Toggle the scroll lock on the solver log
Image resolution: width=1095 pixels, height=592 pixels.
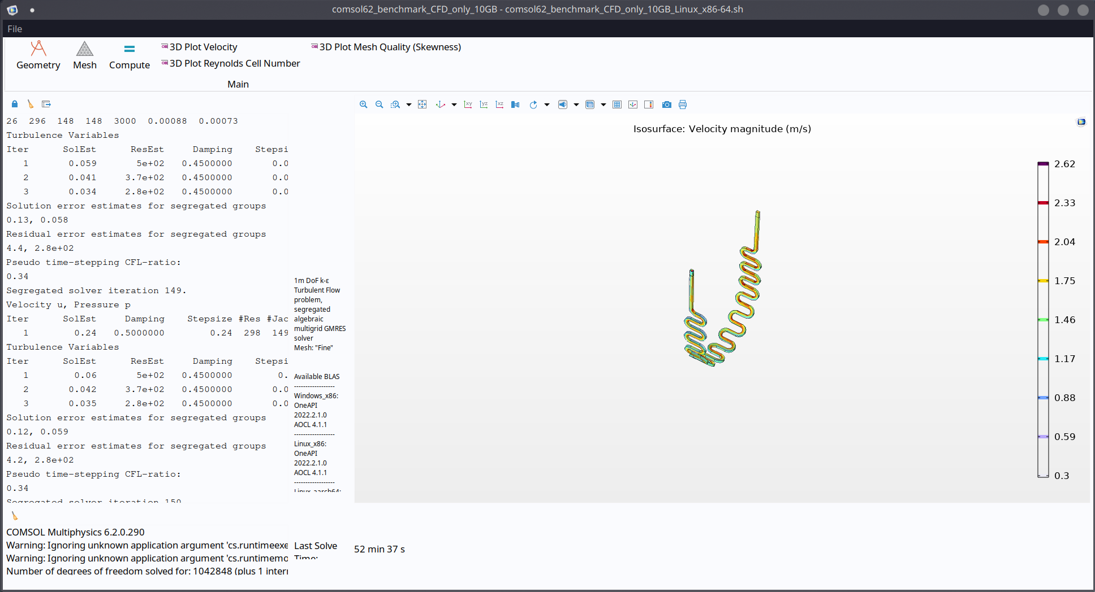[15, 104]
